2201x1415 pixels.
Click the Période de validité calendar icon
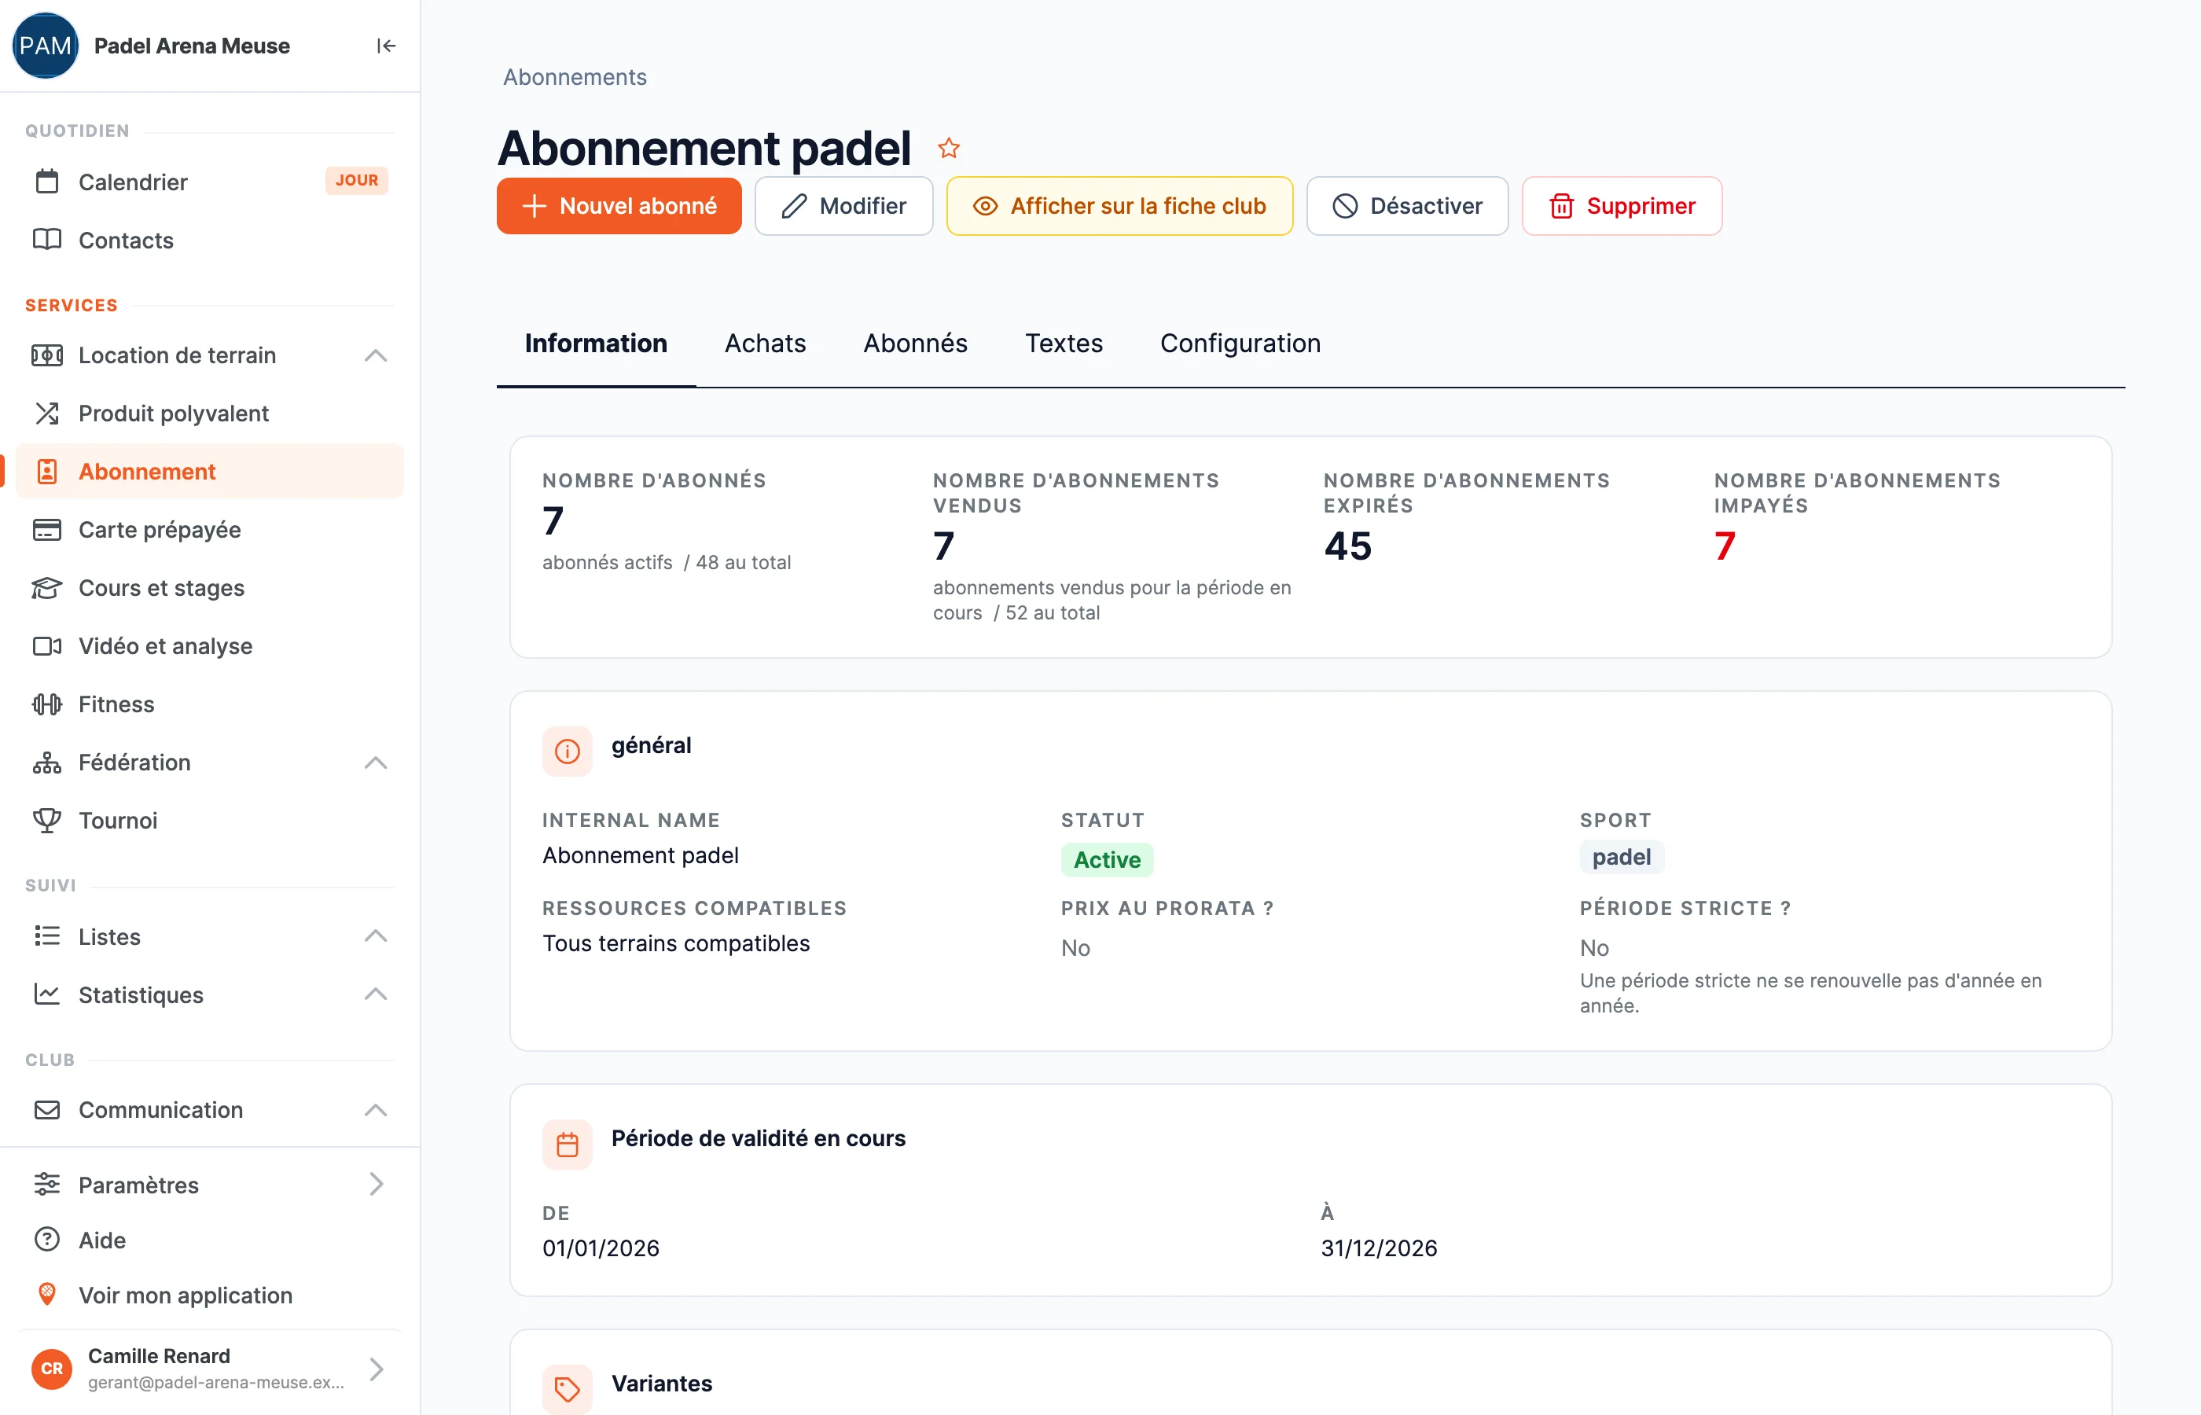click(x=568, y=1145)
